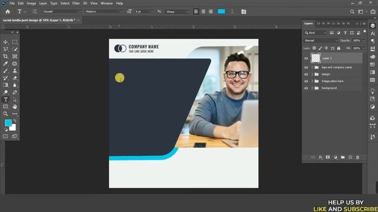
Task: Open the Search icon at top right
Action: tap(352, 12)
